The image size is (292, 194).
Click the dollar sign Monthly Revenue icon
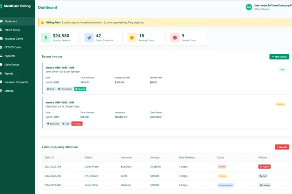point(46,38)
